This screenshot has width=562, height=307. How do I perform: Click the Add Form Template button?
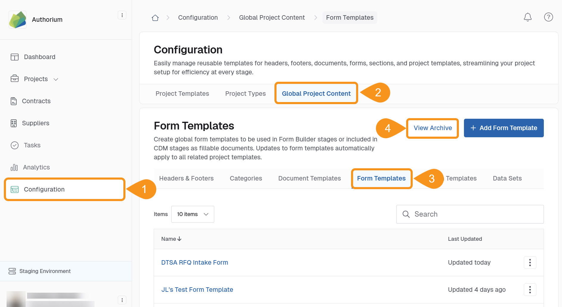click(x=504, y=128)
